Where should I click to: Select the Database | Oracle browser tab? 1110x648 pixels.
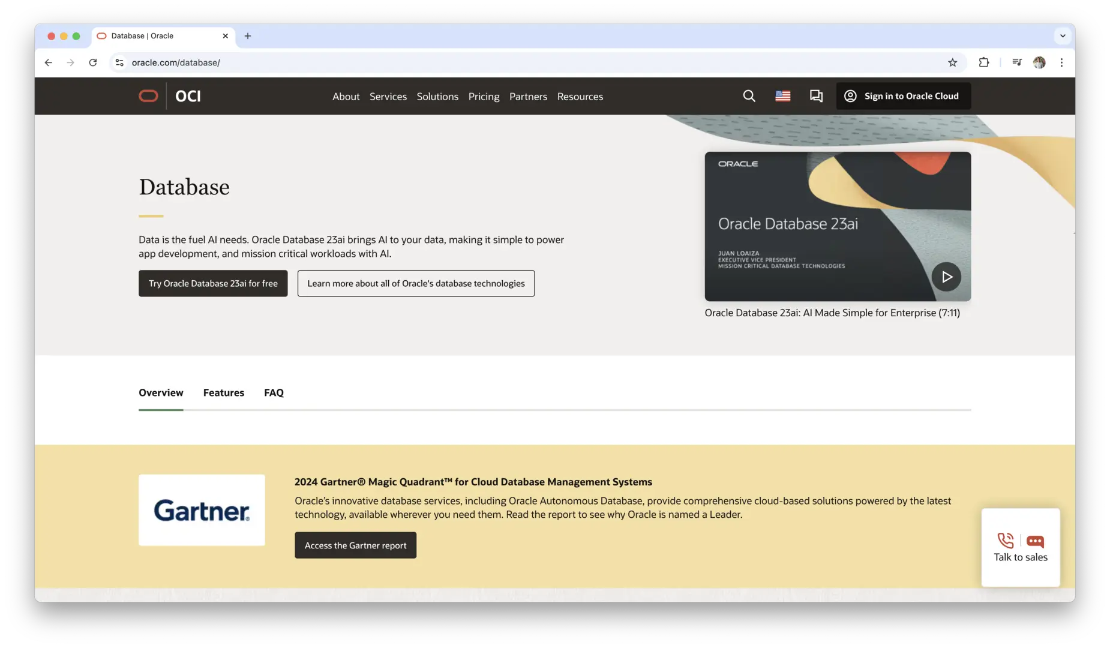[x=163, y=36]
